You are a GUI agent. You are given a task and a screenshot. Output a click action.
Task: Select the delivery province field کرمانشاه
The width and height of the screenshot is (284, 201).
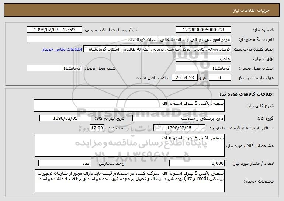point(203,68)
